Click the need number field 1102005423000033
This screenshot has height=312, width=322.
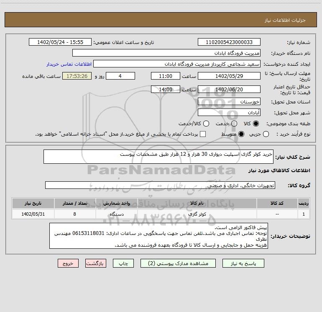pyautogui.click(x=229, y=42)
